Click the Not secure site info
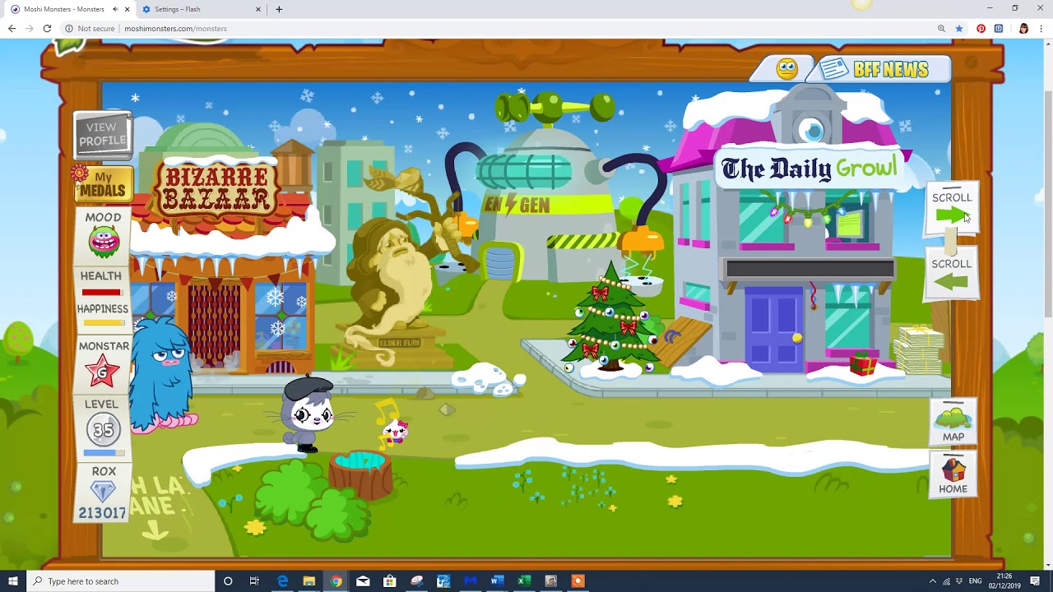 pos(90,29)
